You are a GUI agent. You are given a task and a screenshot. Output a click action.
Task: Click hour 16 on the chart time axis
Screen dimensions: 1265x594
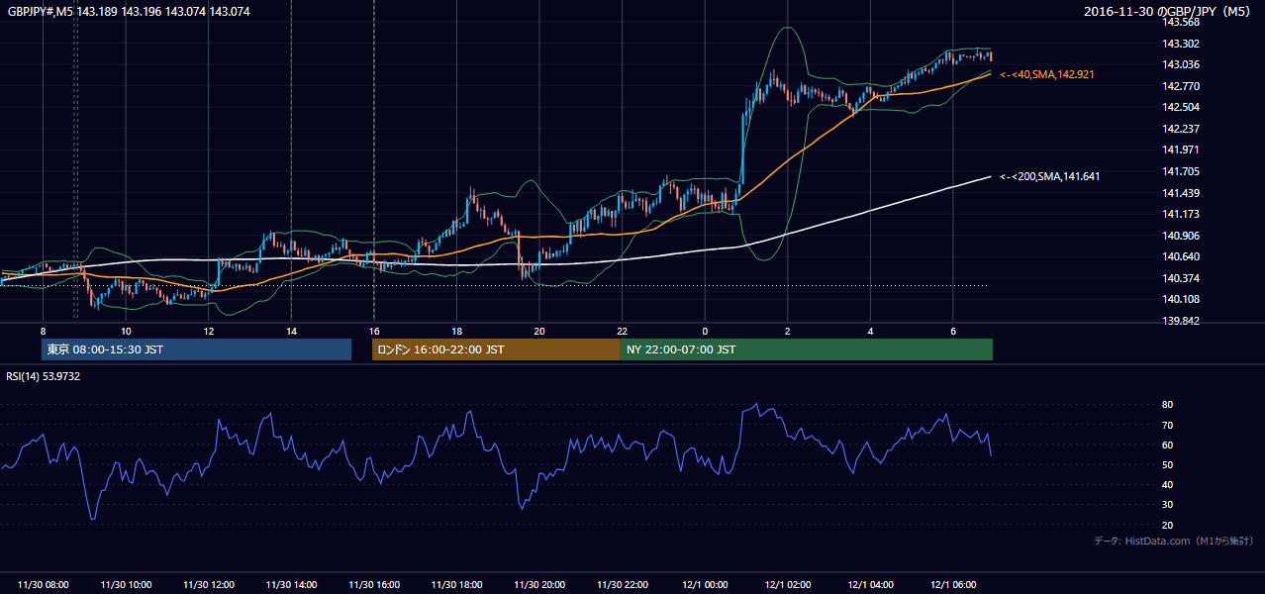pos(374,331)
